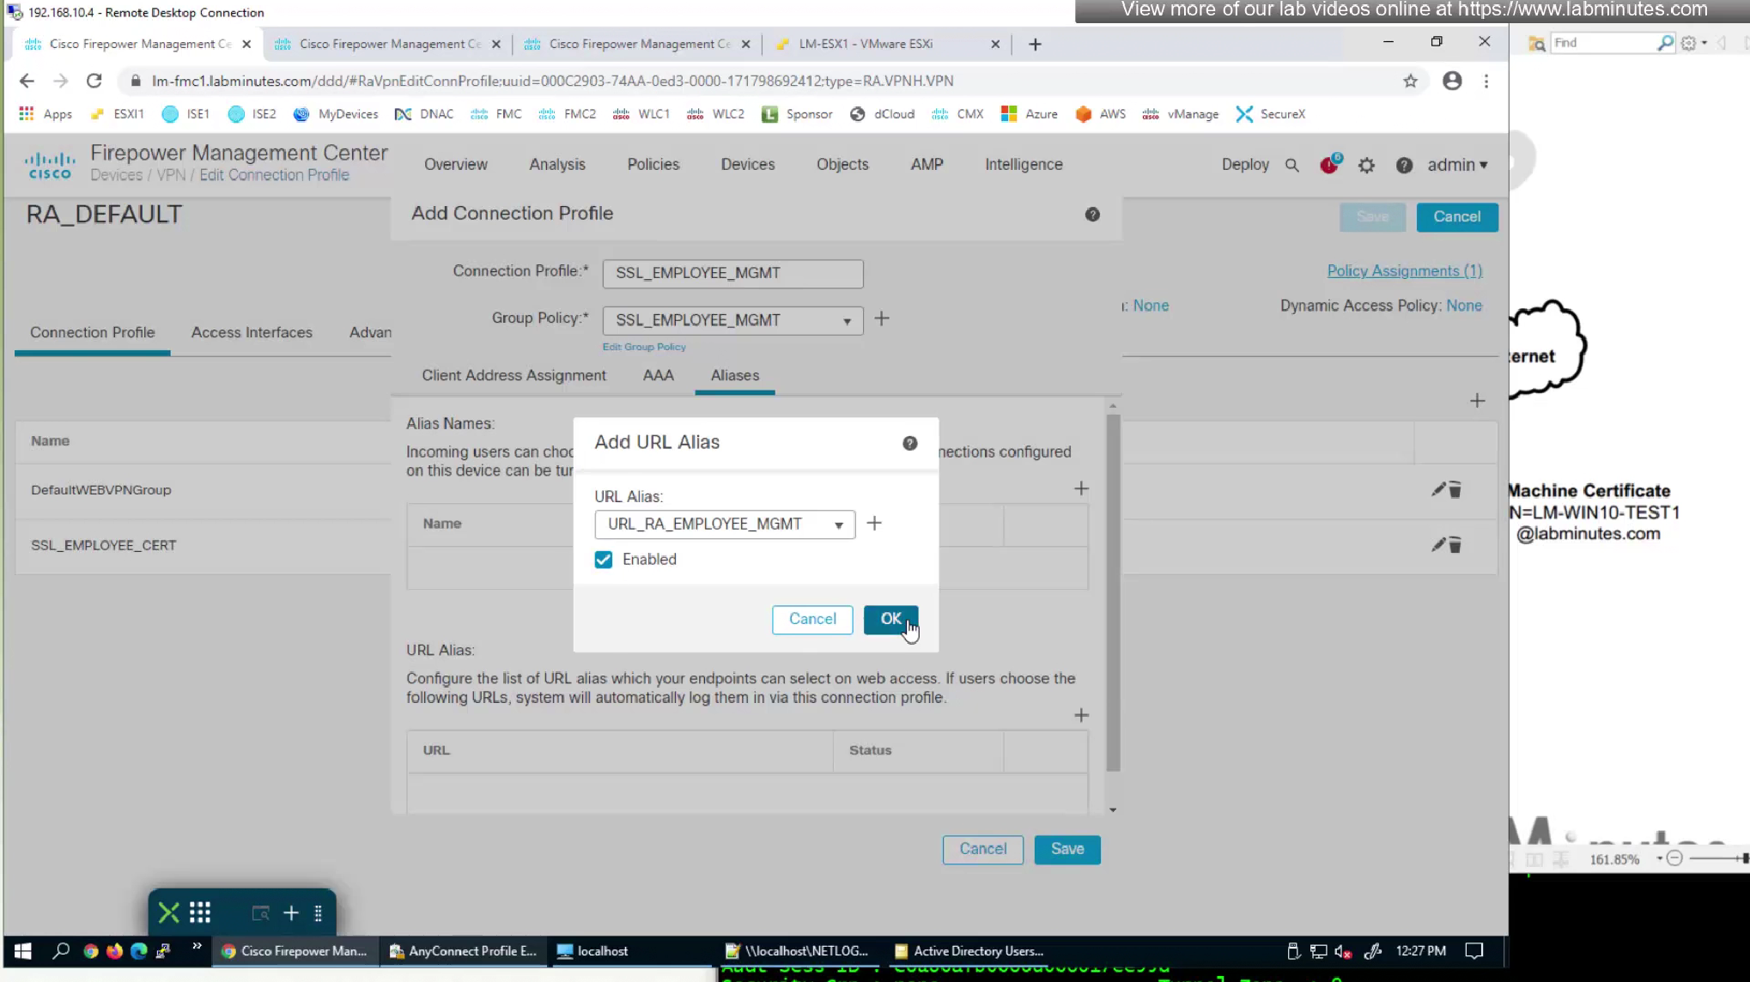Add a new URL alias with plus icon
The height and width of the screenshot is (982, 1750).
tap(1081, 715)
